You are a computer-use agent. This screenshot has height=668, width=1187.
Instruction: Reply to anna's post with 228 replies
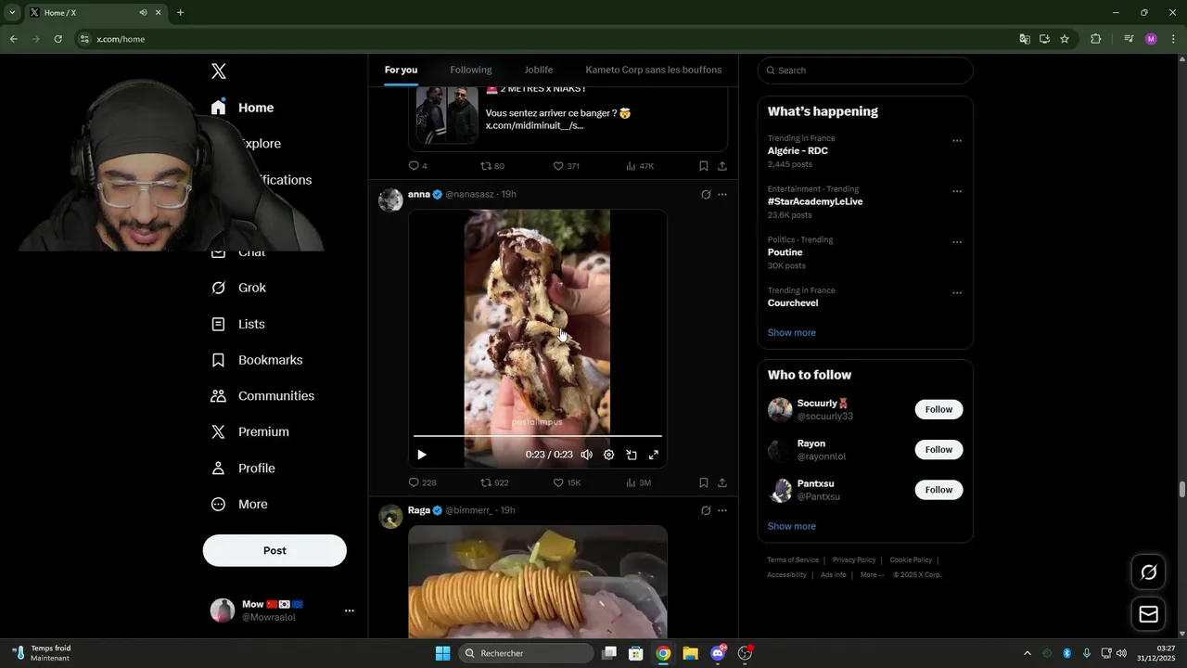(x=422, y=482)
